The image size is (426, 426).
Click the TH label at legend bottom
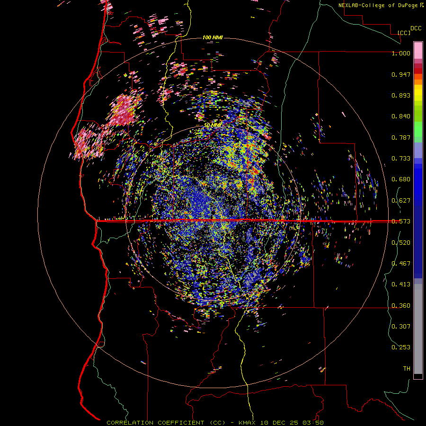[x=407, y=369]
